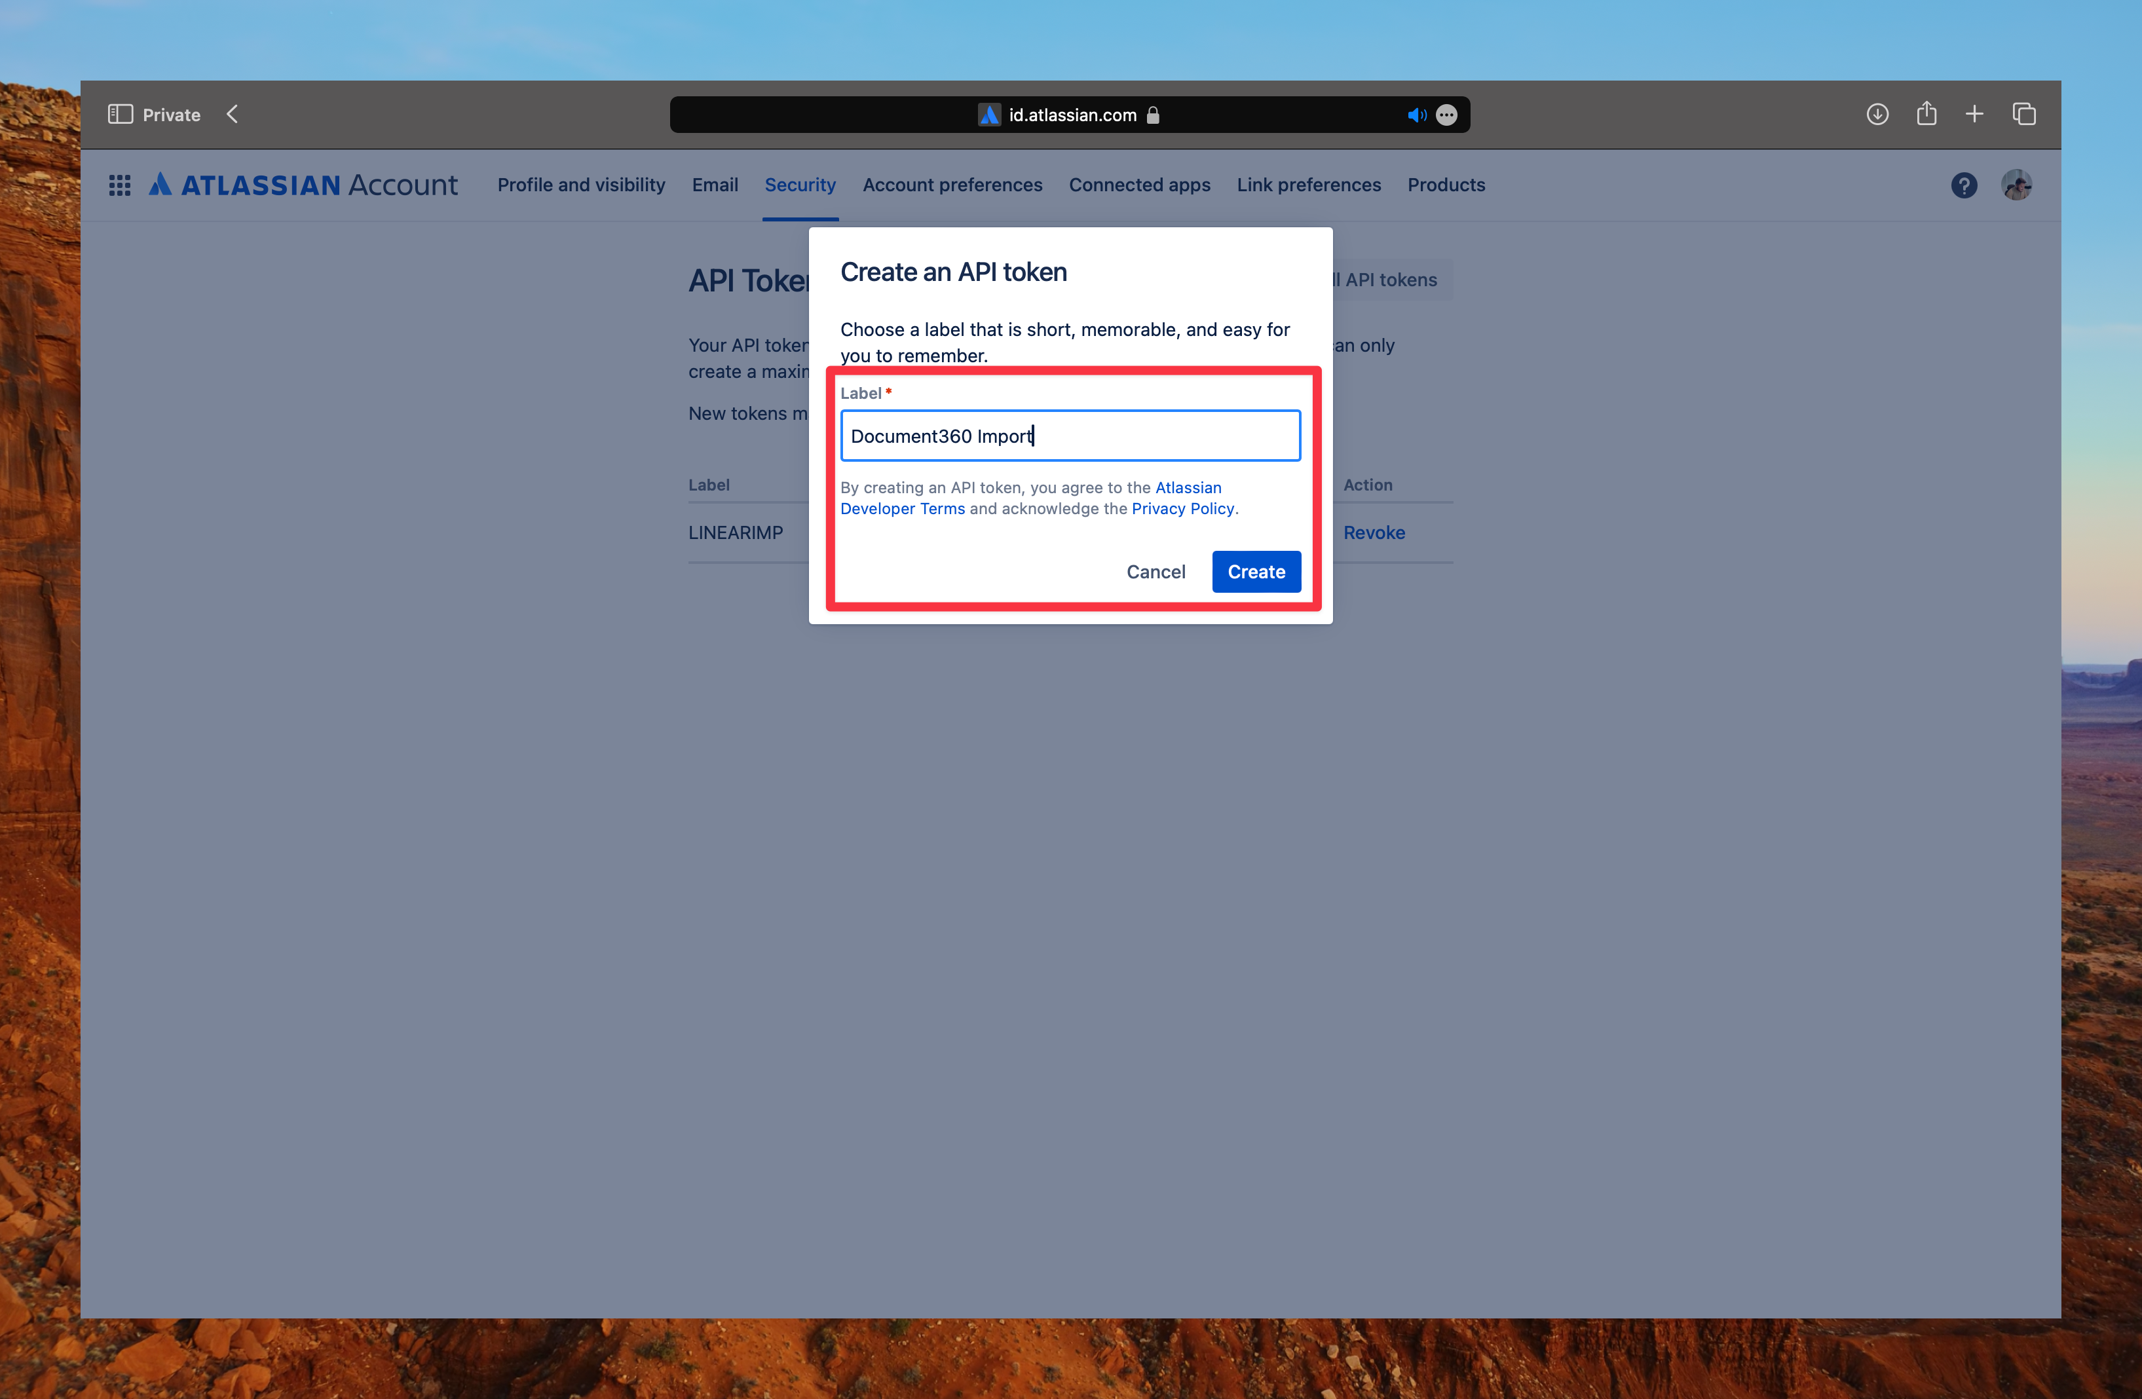Open your profile avatar menu
This screenshot has height=1399, width=2142.
2017,185
